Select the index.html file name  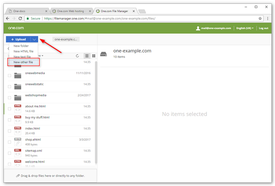tap(32, 128)
